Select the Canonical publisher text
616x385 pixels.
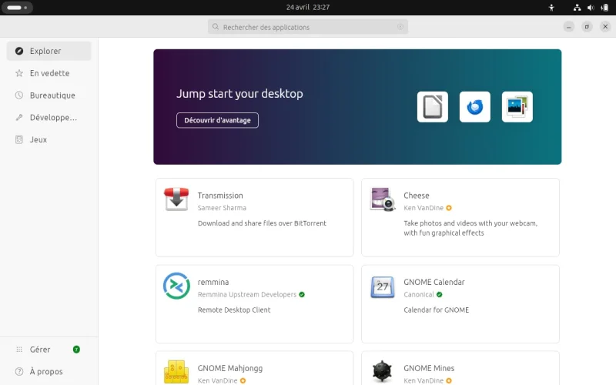419,295
